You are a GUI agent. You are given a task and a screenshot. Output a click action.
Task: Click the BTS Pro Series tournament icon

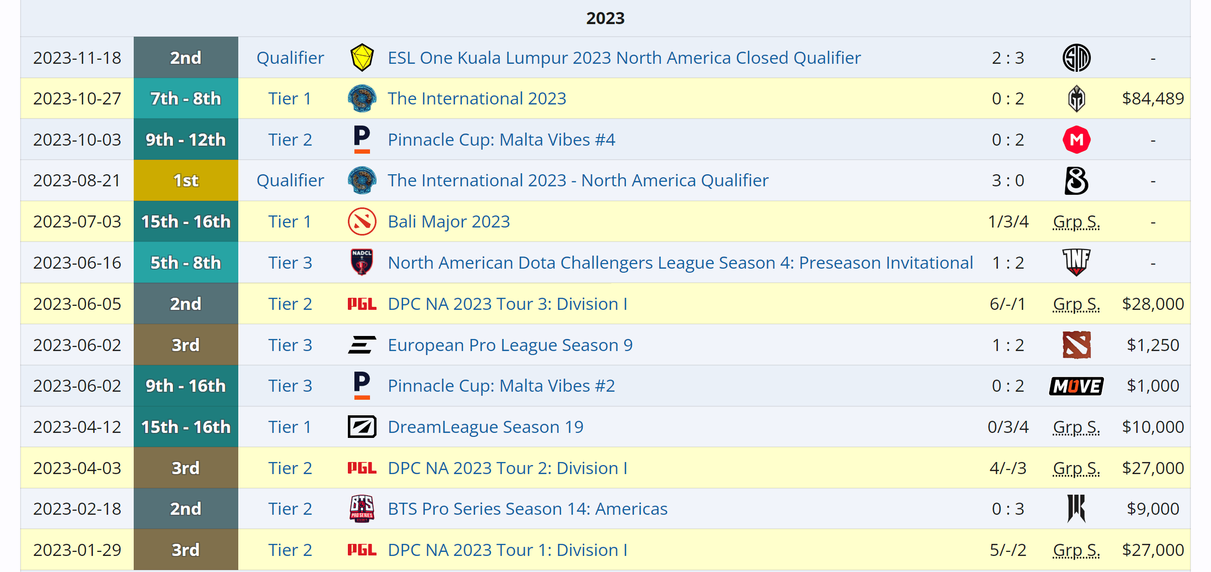pos(361,509)
